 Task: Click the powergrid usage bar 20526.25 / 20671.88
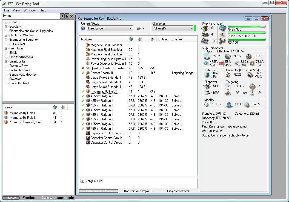(247, 33)
